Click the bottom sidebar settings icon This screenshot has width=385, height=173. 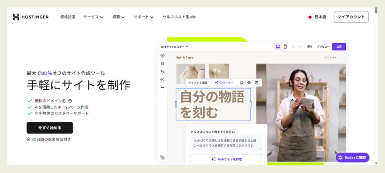click(x=162, y=157)
